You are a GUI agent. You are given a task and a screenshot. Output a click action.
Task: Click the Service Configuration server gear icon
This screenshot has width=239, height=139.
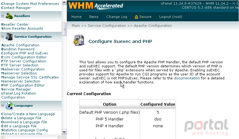click(x=9, y=37)
